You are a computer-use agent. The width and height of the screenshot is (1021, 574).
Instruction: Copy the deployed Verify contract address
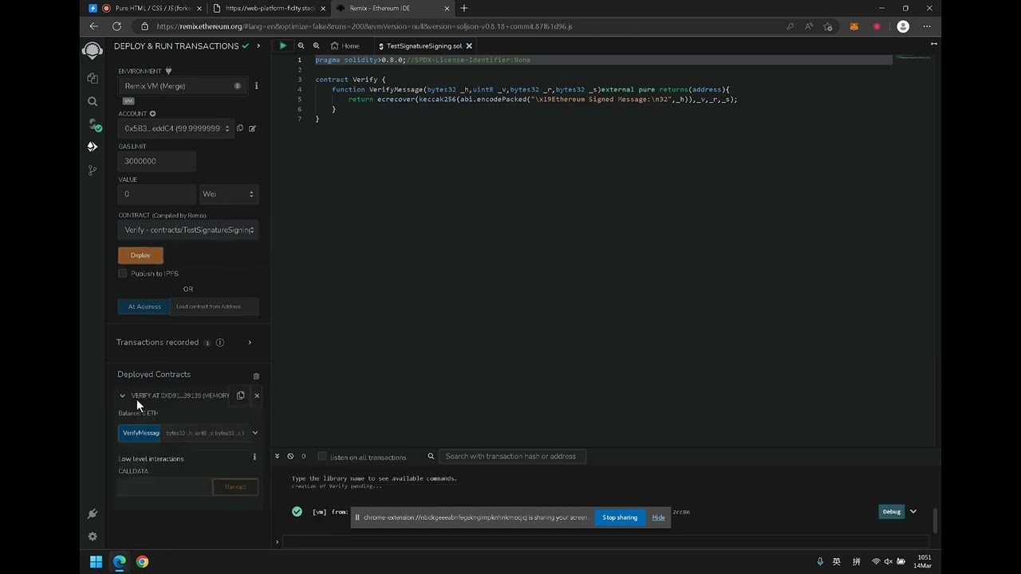240,395
